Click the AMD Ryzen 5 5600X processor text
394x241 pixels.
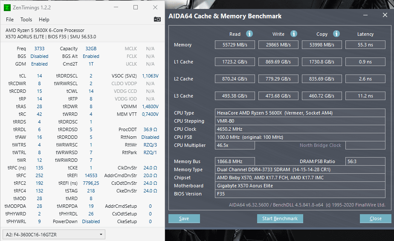point(45,30)
